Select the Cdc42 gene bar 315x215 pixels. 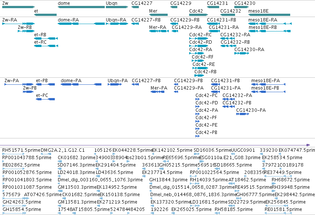pyautogui.click(x=199, y=15)
